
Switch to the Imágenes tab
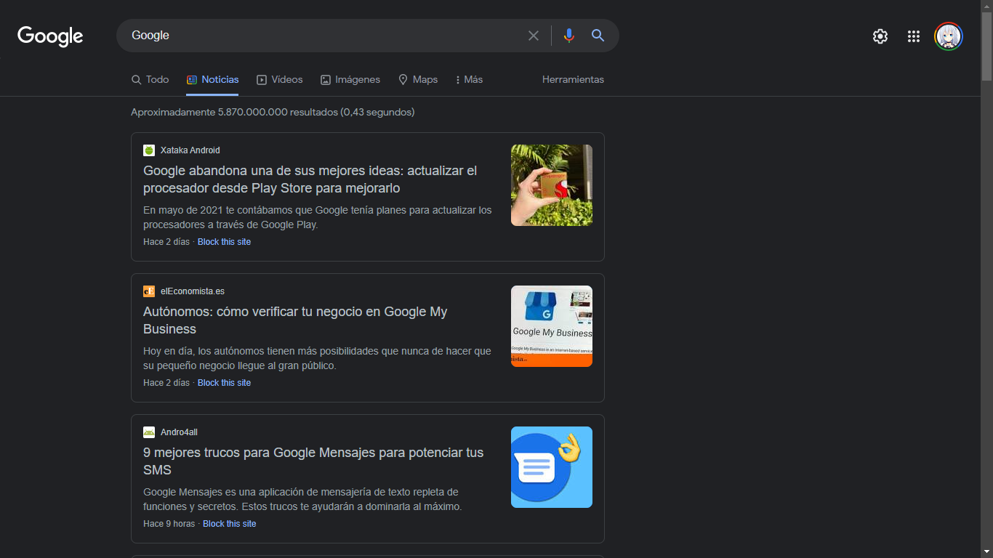pyautogui.click(x=350, y=80)
